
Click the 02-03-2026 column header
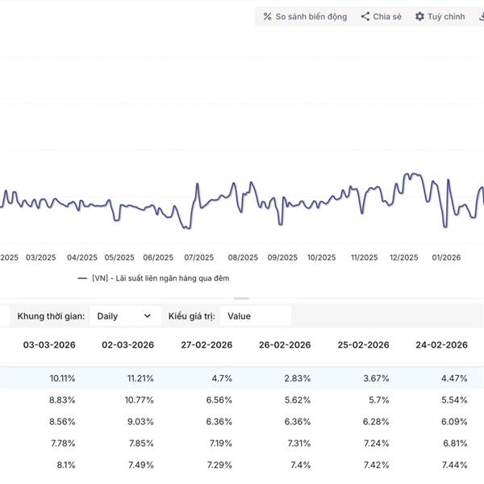coord(127,345)
